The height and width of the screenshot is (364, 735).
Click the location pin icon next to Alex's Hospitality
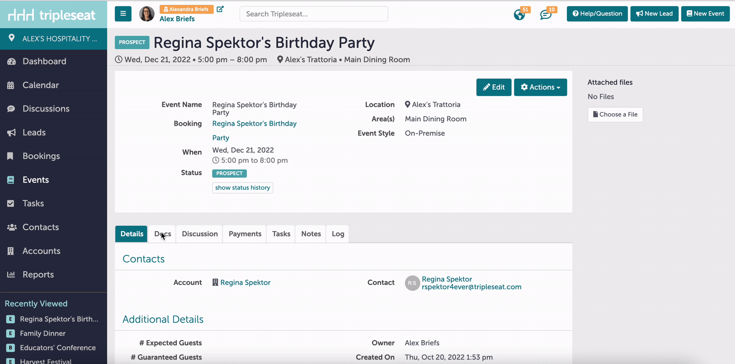(11, 38)
